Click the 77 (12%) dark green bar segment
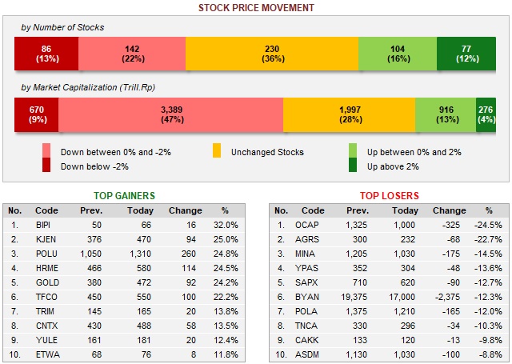The width and height of the screenshot is (512, 364). point(466,54)
